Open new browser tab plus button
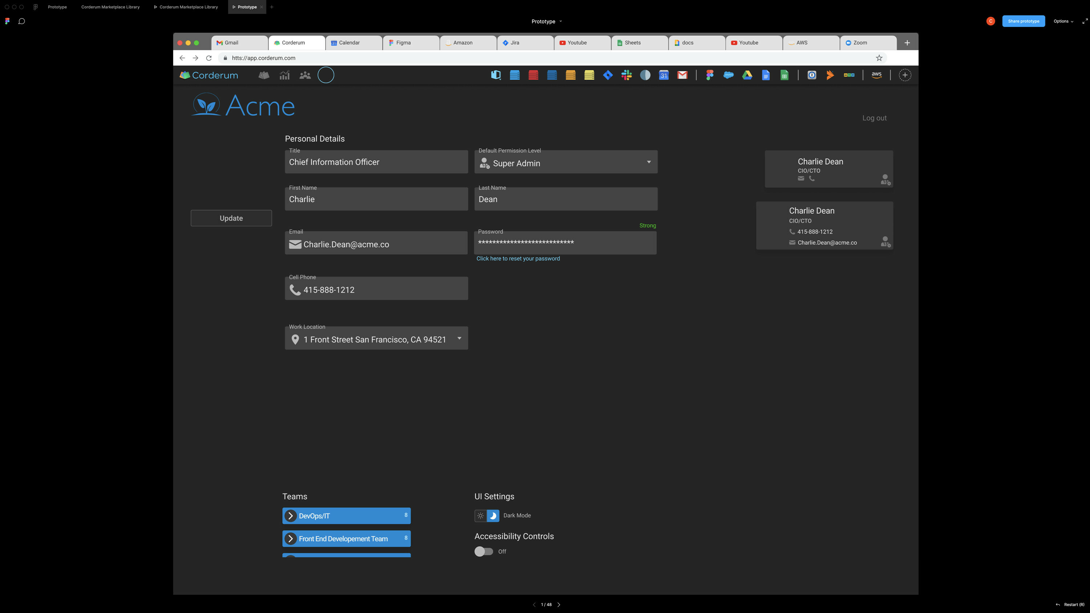 pos(907,43)
